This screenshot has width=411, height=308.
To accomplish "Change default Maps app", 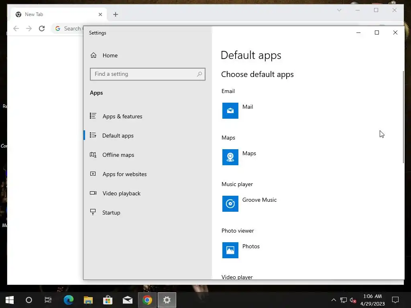I will [x=249, y=154].
